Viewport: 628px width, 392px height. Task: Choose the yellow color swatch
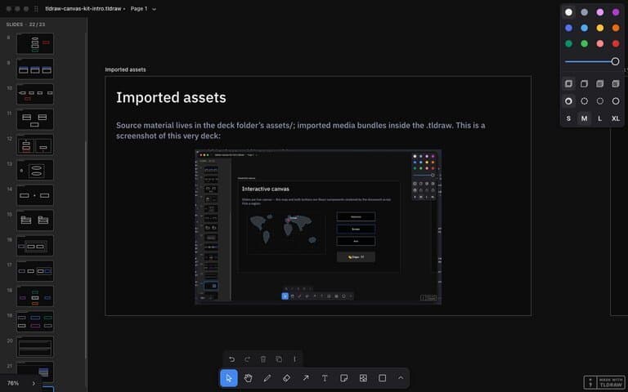coord(600,28)
